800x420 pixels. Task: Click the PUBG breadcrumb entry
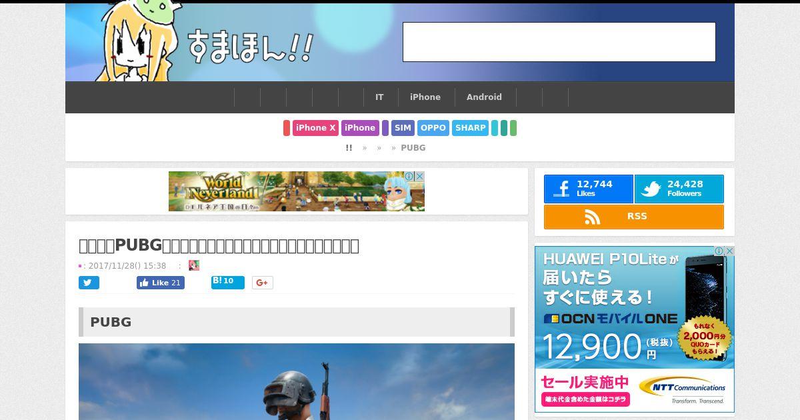[413, 148]
